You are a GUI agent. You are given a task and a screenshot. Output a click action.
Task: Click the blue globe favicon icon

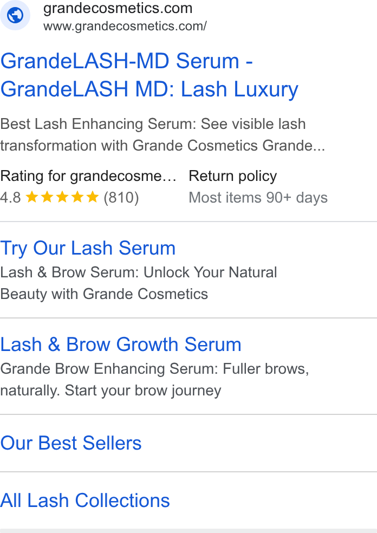15,15
